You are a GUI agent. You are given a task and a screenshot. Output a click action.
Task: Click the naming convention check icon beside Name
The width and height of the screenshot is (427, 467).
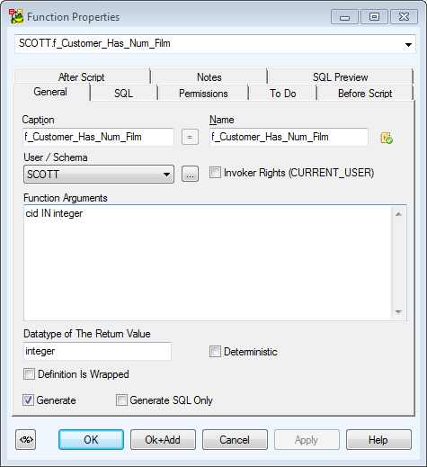[387, 138]
